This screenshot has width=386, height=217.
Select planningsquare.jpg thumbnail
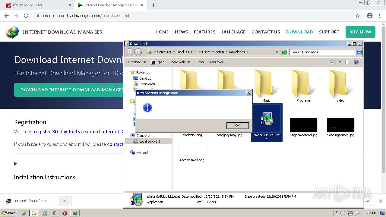click(x=340, y=125)
